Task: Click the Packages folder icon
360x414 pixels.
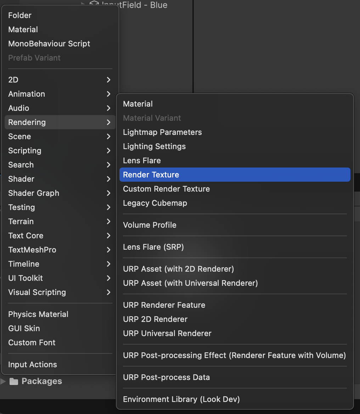Action: (14, 381)
